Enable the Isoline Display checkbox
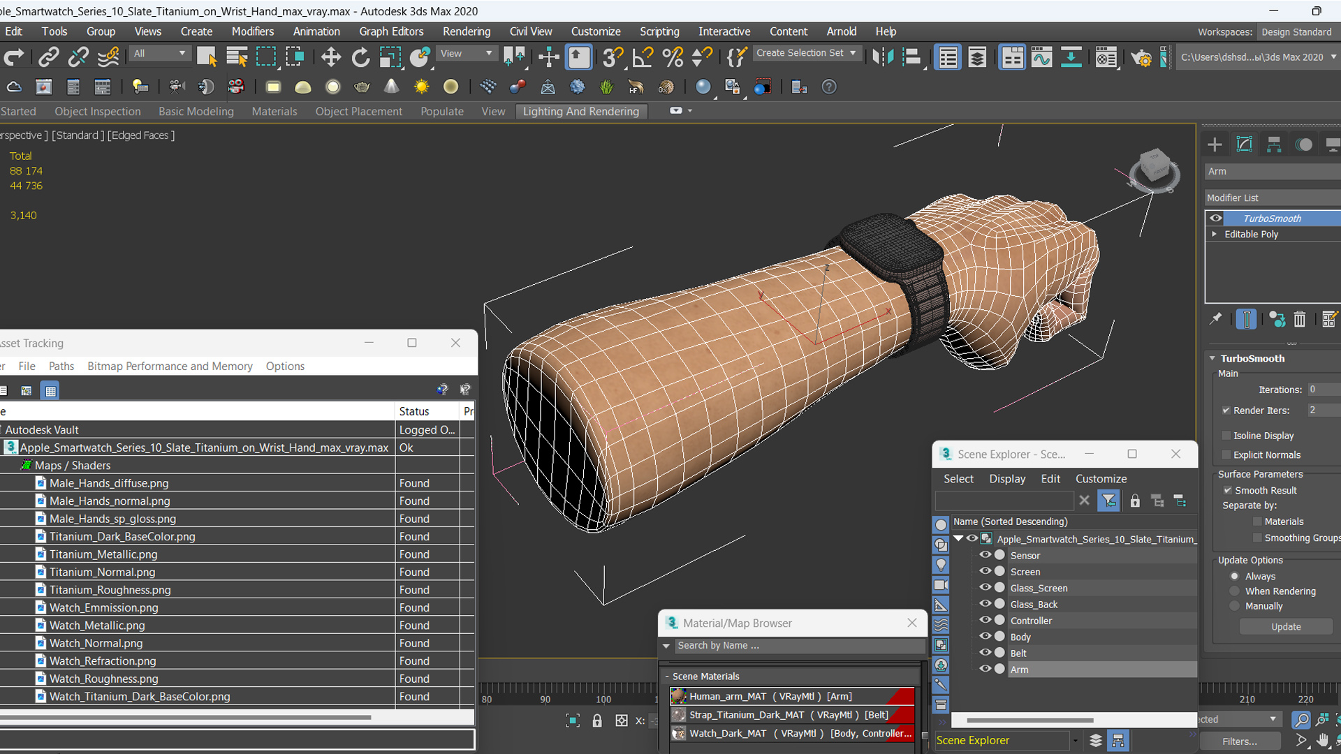 1226,436
